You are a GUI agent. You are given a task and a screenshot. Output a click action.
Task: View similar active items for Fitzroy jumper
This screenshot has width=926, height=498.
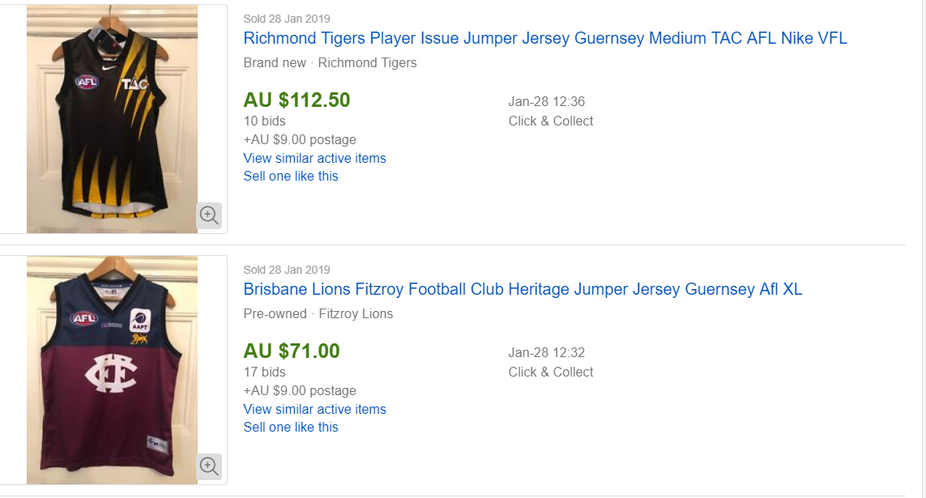[314, 409]
